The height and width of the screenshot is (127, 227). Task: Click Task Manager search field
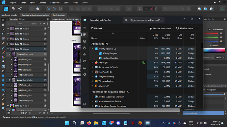coord(144,20)
